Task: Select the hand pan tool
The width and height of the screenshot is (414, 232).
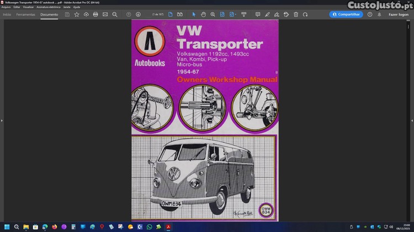Action: (203, 14)
